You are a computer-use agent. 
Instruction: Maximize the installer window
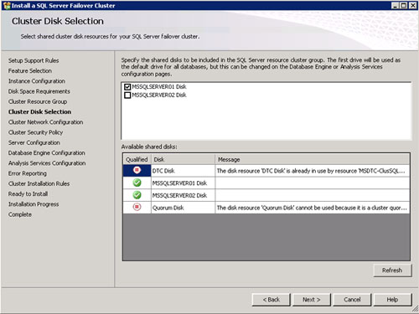click(404, 5)
